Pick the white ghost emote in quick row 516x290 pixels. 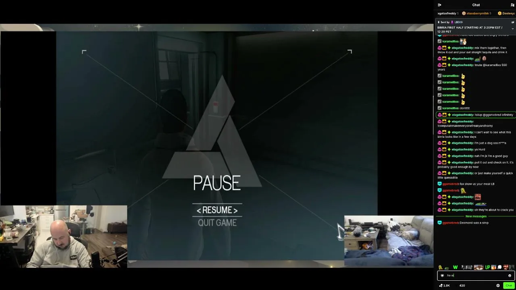click(499, 267)
